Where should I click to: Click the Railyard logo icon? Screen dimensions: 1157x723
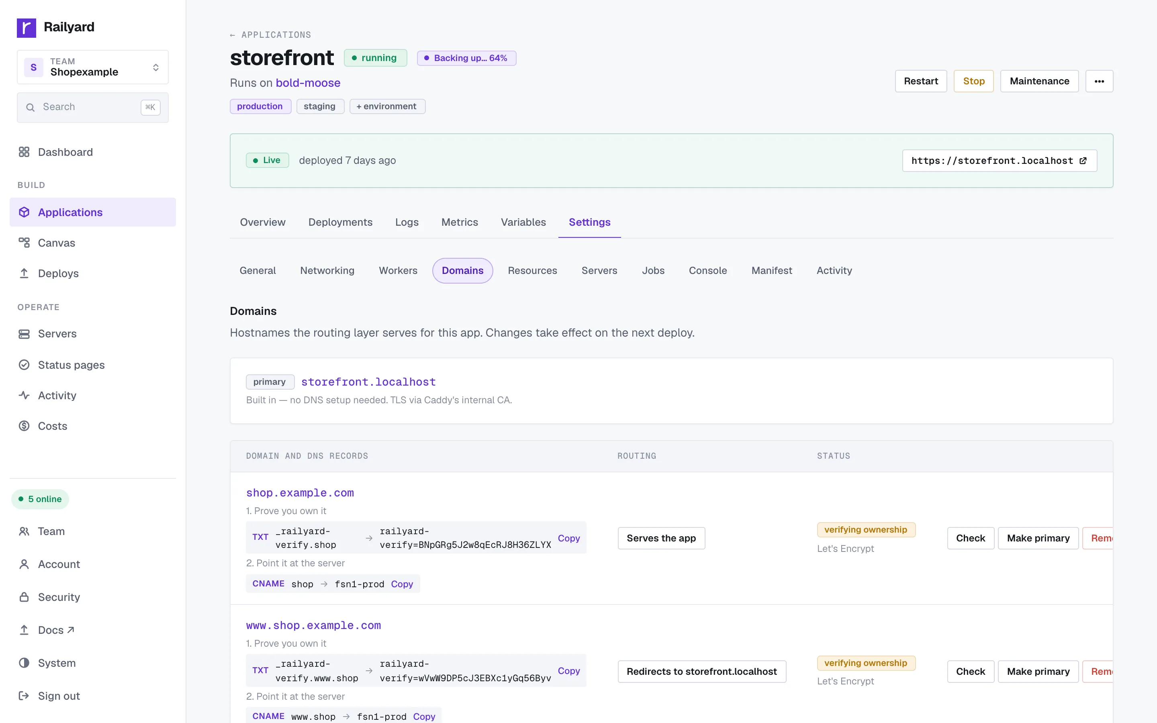(x=26, y=27)
